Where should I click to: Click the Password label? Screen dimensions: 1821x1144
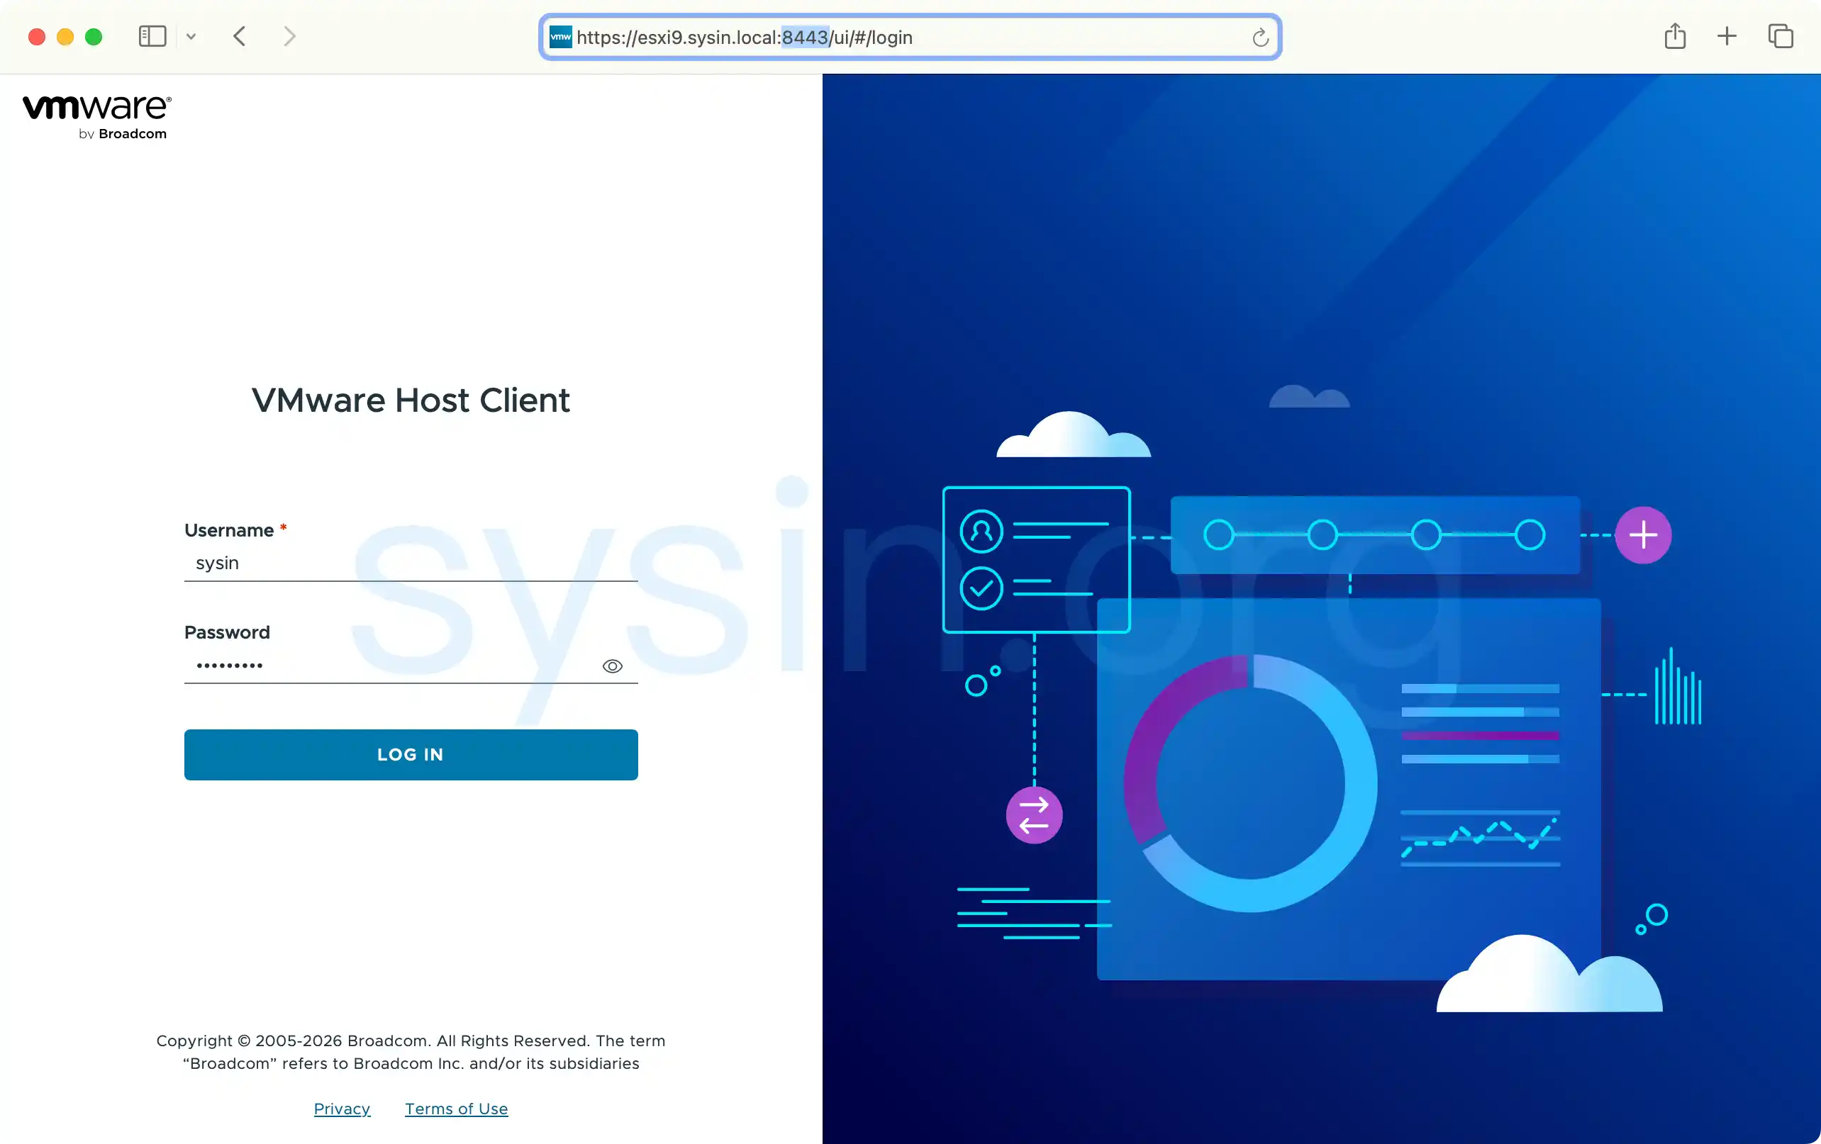(x=227, y=632)
